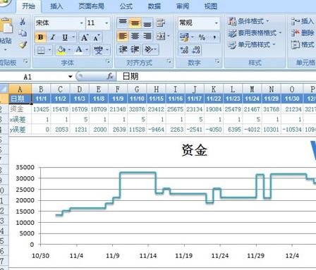Toggle bottom vertical align
316x270 pixels.
147,23
